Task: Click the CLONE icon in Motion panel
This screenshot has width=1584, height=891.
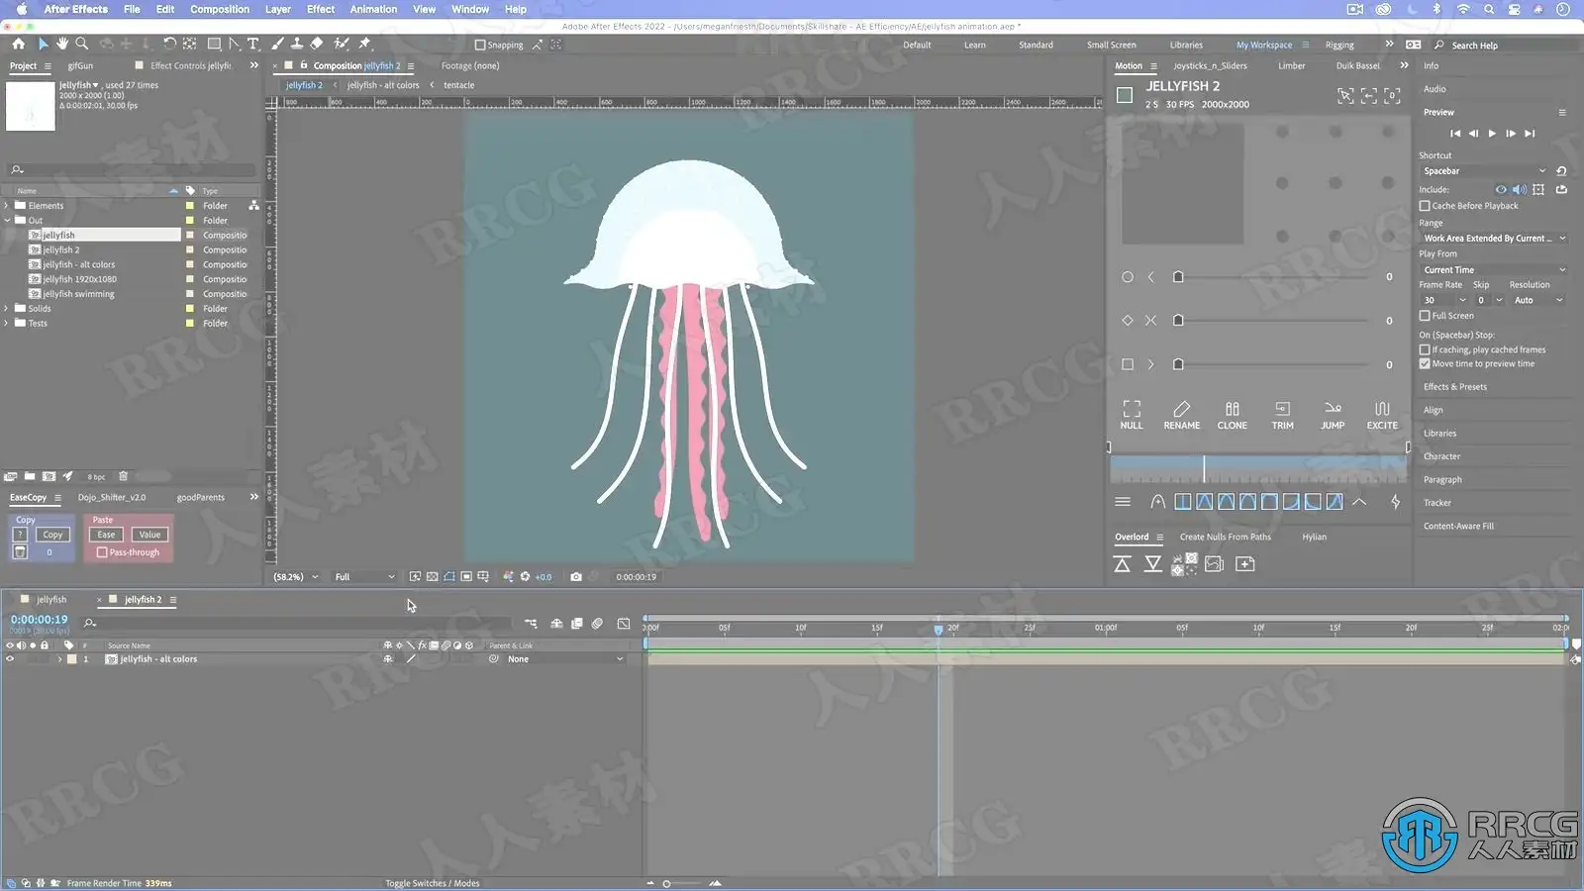Action: (1232, 415)
